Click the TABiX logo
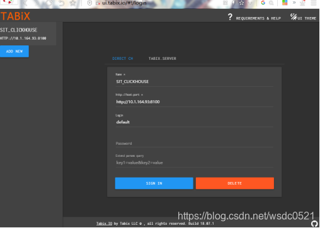 coord(15,16)
